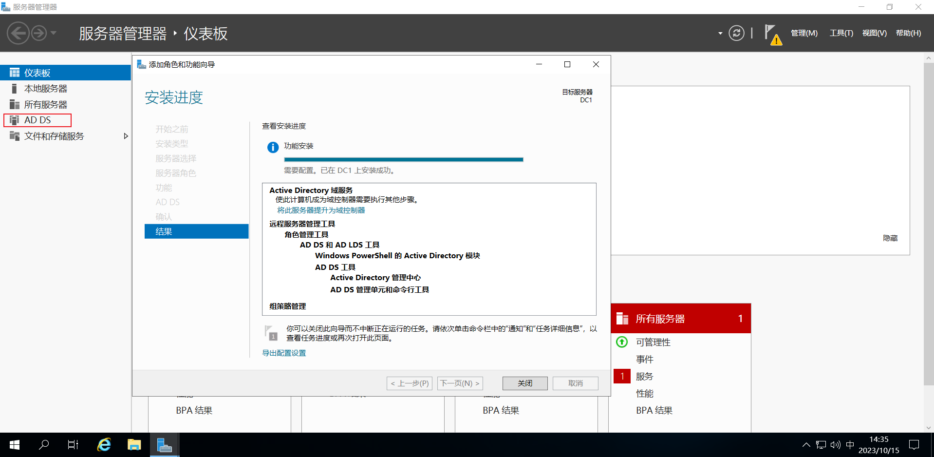The height and width of the screenshot is (457, 934).
Task: Click the forward navigation arrow
Action: 39,33
